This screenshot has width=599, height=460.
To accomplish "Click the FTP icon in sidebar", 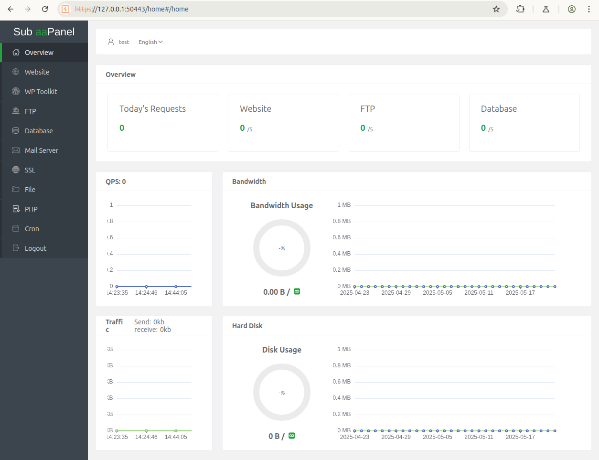I will [16, 111].
